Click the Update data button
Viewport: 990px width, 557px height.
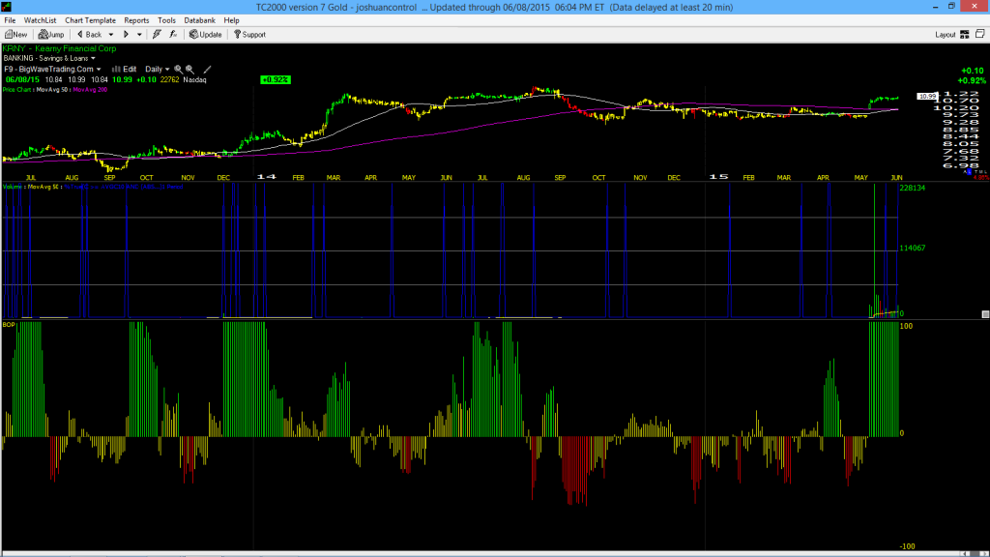206,35
